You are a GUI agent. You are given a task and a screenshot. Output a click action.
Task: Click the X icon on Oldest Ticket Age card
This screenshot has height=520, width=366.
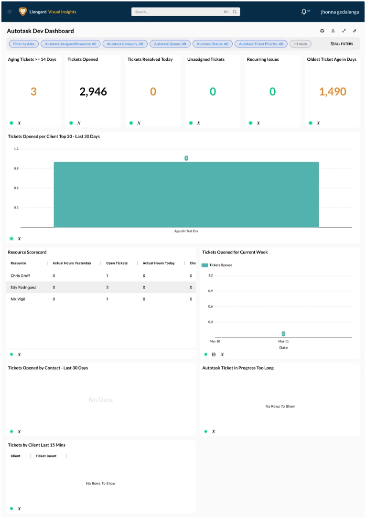[318, 123]
